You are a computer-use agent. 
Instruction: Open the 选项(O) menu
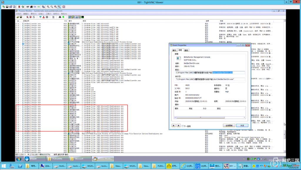click(56, 14)
